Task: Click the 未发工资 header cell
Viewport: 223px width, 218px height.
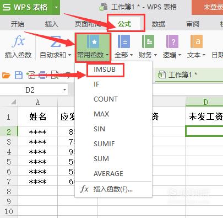Action: click(204, 116)
